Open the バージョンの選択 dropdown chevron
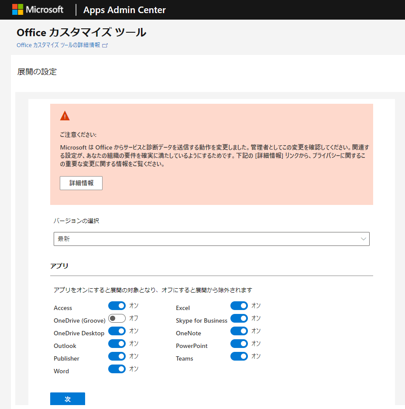This screenshot has width=405, height=409. point(363,239)
